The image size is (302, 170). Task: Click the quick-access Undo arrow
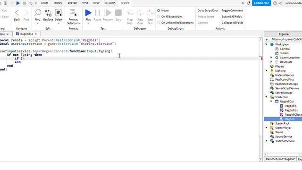[x=31, y=3]
